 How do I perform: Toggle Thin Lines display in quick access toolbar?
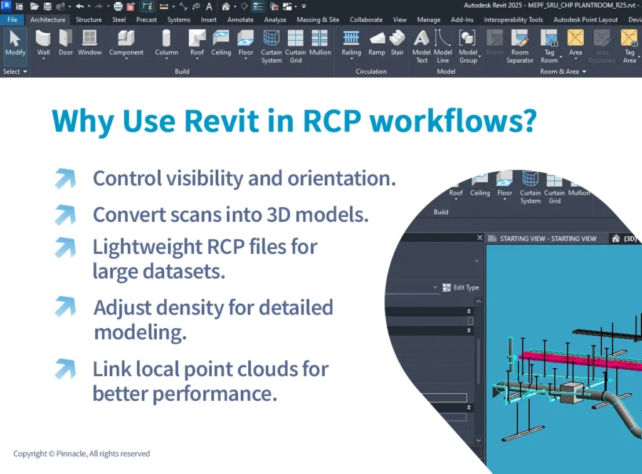click(x=258, y=6)
